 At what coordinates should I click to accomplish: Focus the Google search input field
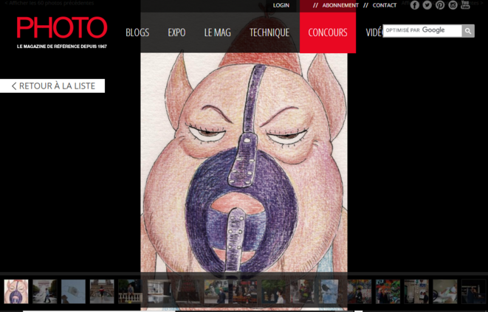[x=422, y=31]
